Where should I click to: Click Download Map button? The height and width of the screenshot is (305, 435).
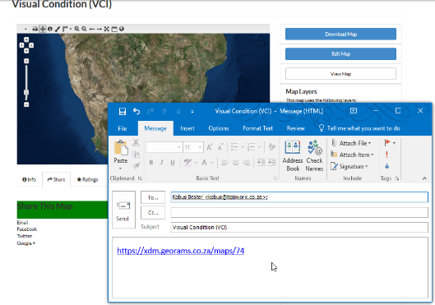[x=340, y=34]
